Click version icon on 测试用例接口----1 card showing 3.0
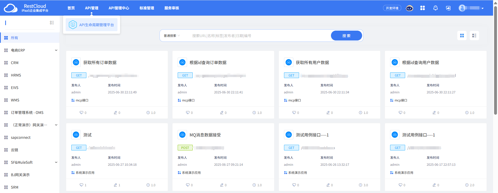Viewport: 498px width, 193px height. pos(361,185)
